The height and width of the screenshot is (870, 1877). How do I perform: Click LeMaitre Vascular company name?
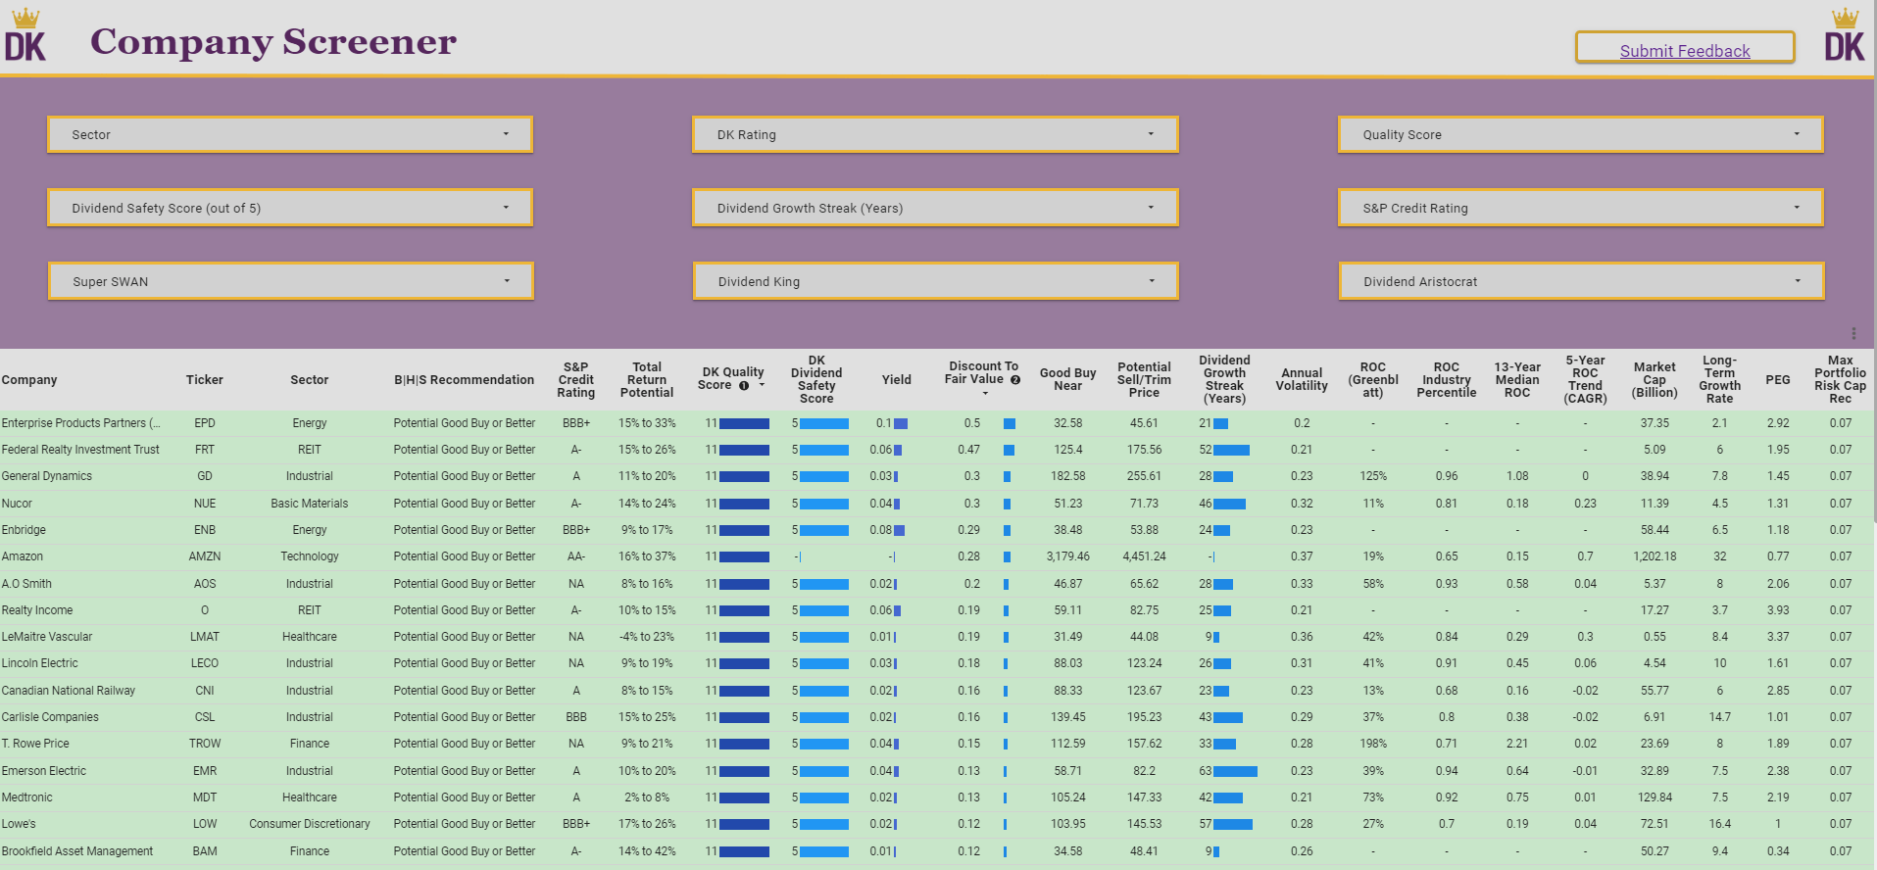pos(47,637)
